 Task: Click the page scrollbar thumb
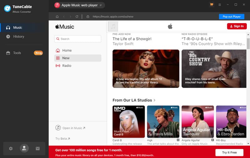pos(248,43)
